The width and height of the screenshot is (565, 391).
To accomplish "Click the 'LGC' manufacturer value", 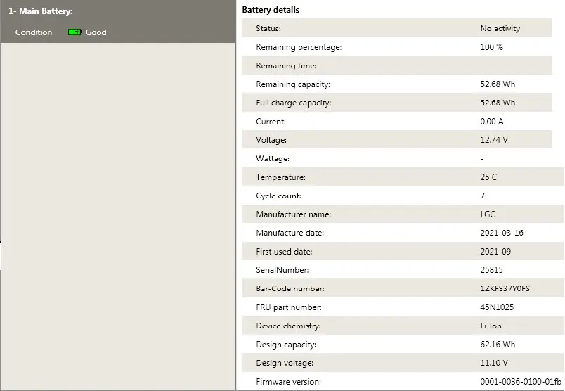I will (488, 214).
